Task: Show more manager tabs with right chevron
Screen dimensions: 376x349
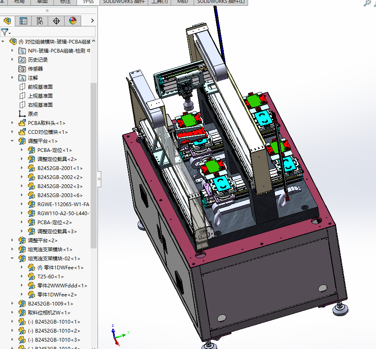Action: [x=92, y=21]
